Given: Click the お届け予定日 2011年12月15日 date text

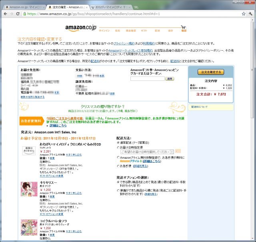Looking at the screenshot, I should [x=58, y=138].
